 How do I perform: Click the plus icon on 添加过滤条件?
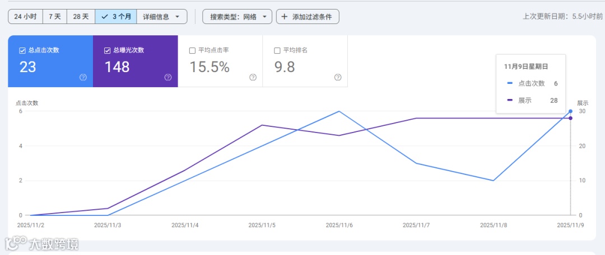click(x=285, y=17)
